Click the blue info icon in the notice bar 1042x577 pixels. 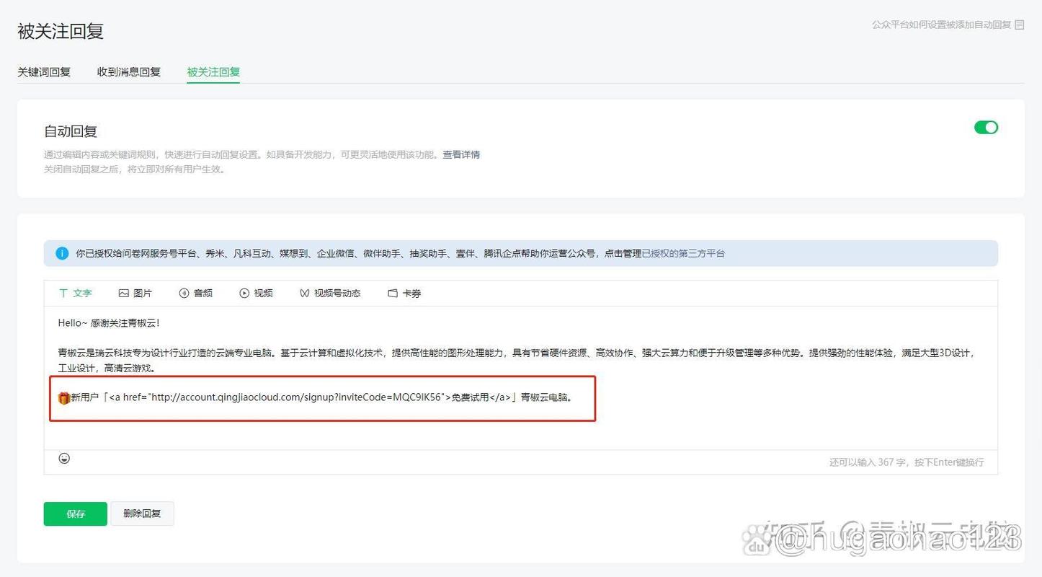[x=63, y=253]
